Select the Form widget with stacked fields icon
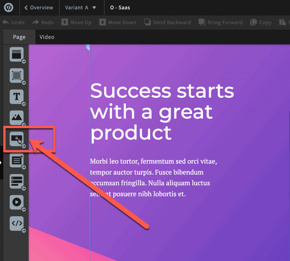 click(x=17, y=181)
